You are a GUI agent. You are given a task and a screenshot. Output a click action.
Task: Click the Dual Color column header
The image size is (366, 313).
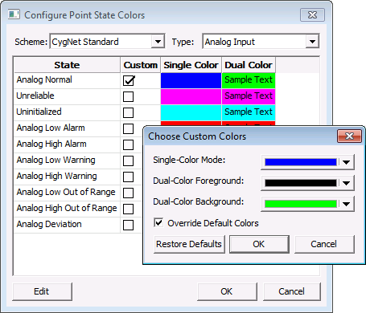click(249, 65)
